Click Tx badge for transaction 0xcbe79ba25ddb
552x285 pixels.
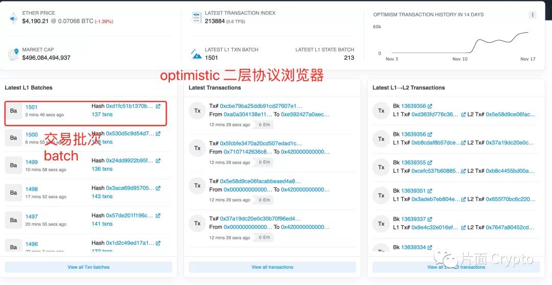pos(197,110)
